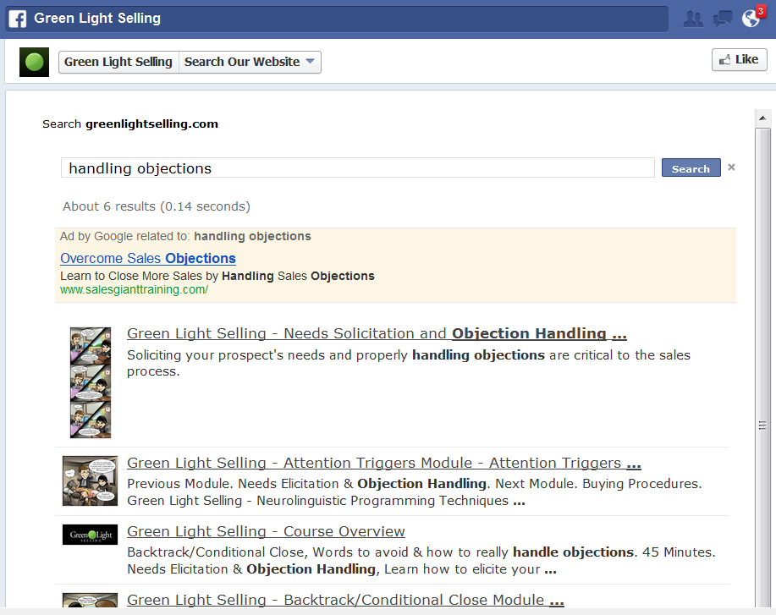The image size is (776, 615).
Task: Focus the 'handling objections' search field
Action: coord(357,167)
